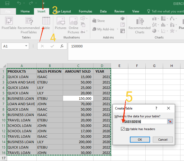Screen dimensions: 184x161
Task: Switch to the Review tab
Action: click(x=119, y=11)
